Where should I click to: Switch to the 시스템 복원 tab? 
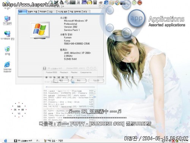(x=62, y=12)
